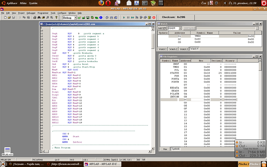This screenshot has height=167, width=267.
Task: Open the Programmer menu
Action: click(43, 13)
